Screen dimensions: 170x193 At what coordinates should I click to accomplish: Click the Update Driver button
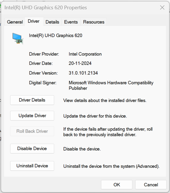[32, 116]
